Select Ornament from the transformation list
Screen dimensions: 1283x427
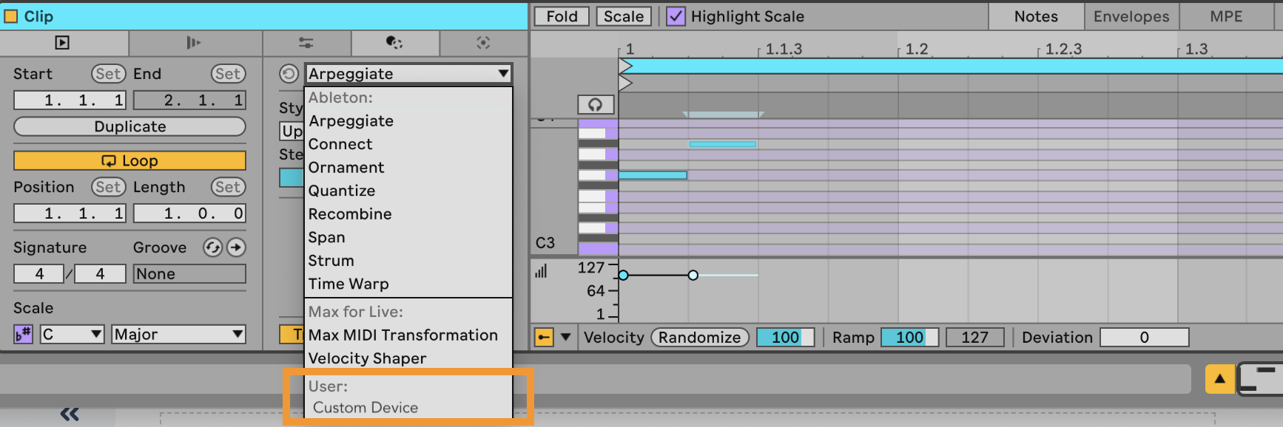coord(408,168)
